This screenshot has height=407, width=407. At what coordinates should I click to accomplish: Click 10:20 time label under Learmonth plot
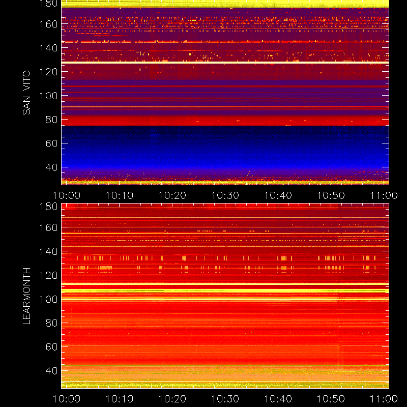click(172, 399)
